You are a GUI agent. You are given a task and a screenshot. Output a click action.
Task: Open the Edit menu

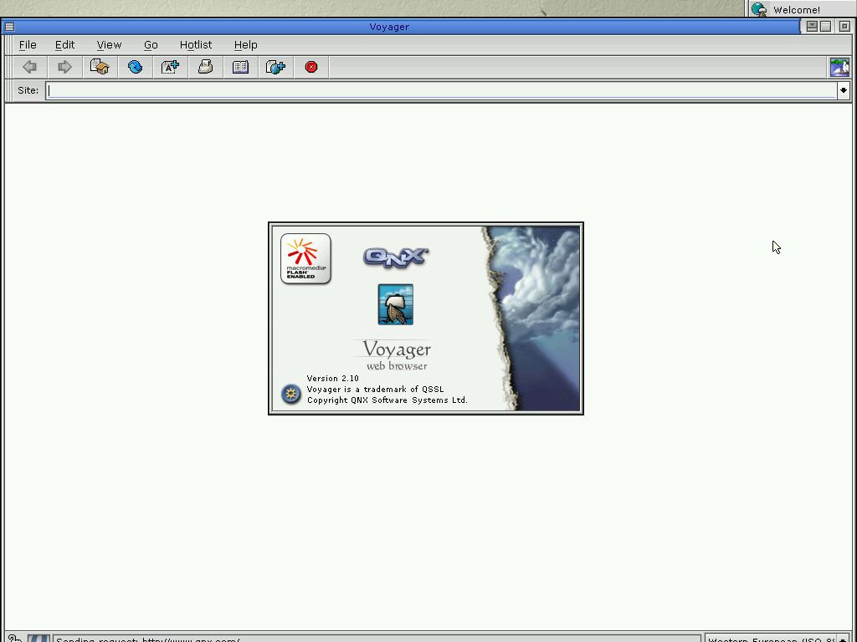click(64, 45)
